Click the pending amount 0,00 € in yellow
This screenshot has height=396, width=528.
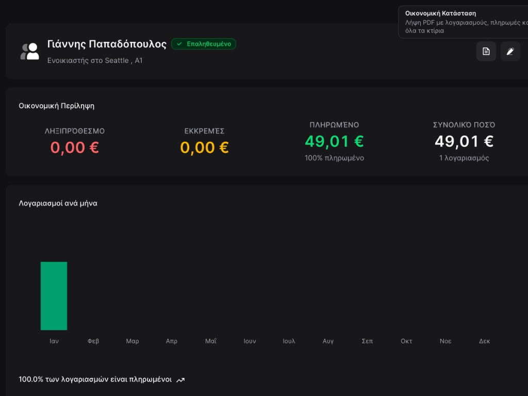[x=204, y=147]
